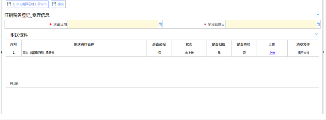The width and height of the screenshot is (326, 120).
Task: Click the 承诺日期 input field
Action: point(113,24)
